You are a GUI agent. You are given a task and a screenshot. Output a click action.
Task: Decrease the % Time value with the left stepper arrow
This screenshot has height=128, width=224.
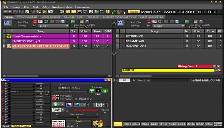click(x=59, y=88)
